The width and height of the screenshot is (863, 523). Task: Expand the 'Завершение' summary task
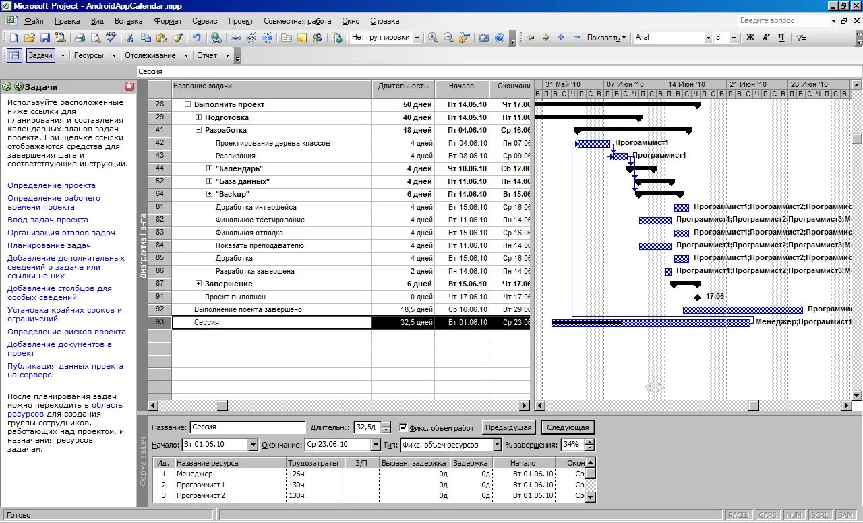(198, 284)
